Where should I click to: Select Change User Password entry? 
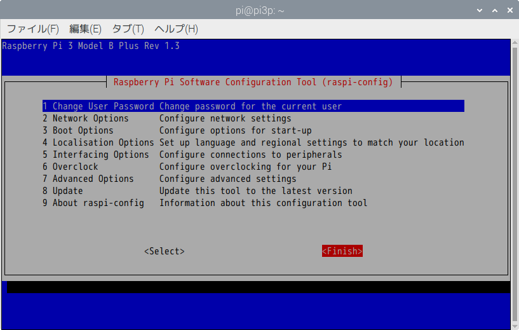coord(98,106)
